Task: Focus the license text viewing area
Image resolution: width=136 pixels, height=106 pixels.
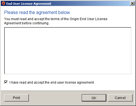Action: click(68, 51)
